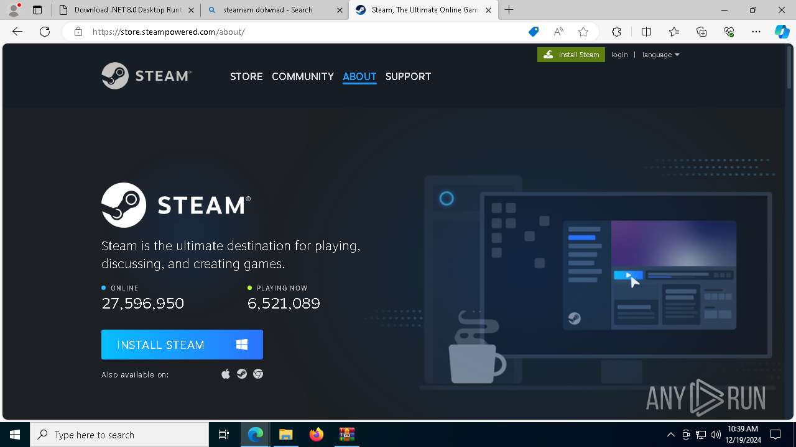The image size is (796, 447).
Task: Open the Copilot sidebar icon
Action: point(782,32)
